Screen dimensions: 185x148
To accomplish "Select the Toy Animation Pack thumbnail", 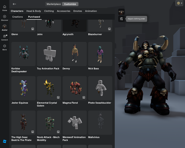I will click(49, 54).
